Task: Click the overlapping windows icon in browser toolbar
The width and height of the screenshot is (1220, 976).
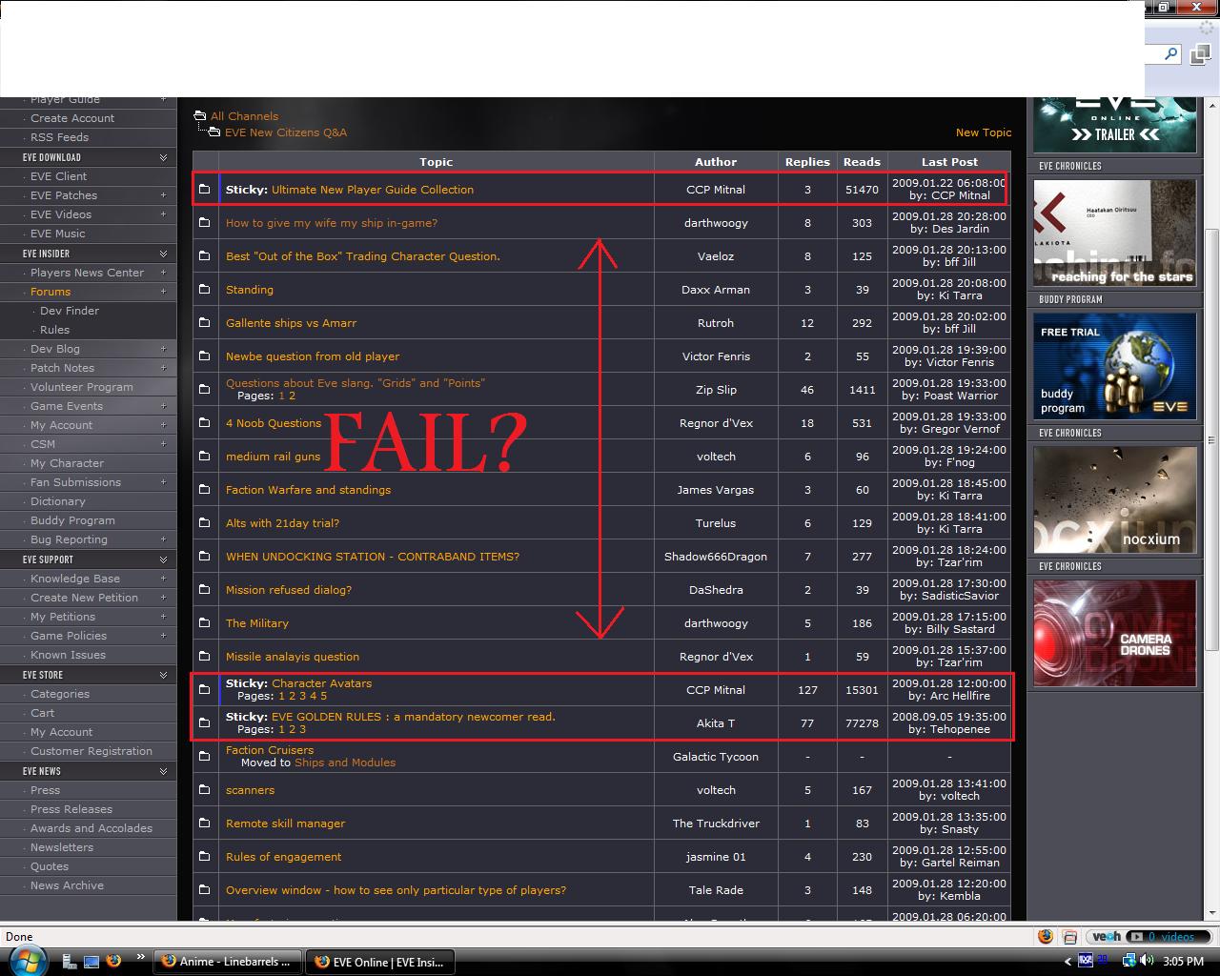Action: [1199, 54]
